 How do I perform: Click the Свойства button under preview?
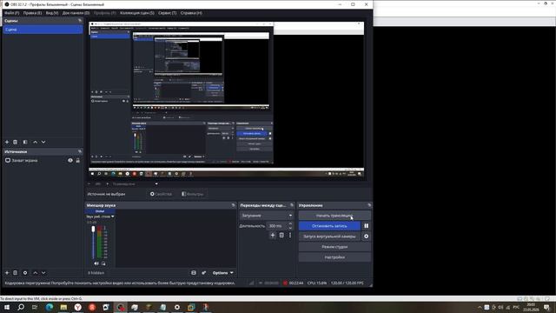pos(162,194)
